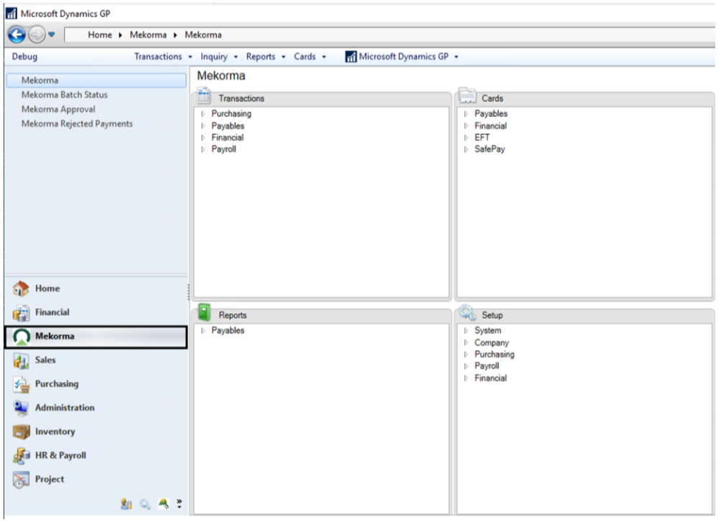Screen dimensions: 718x521
Task: Click Home in the breadcrumb address bar
Action: 100,34
